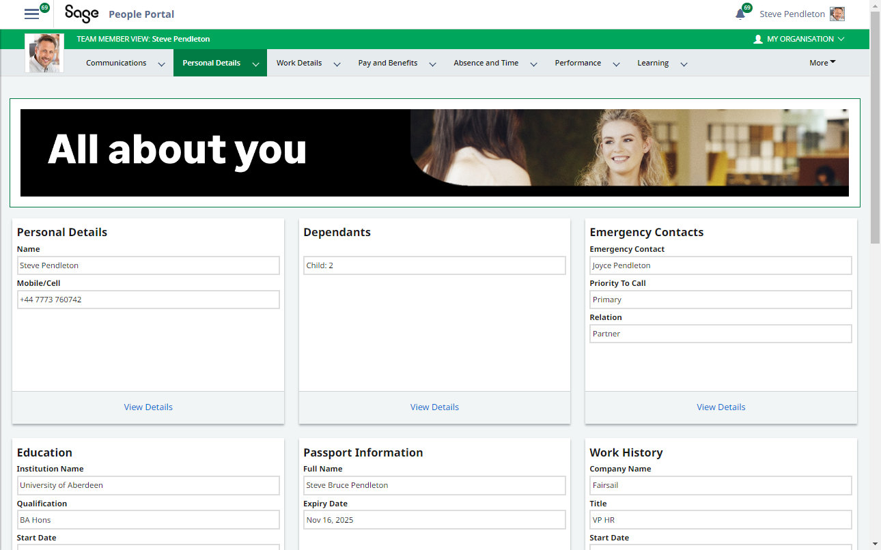The image size is (881, 550).
Task: Open the Learning tab
Action: pos(653,63)
